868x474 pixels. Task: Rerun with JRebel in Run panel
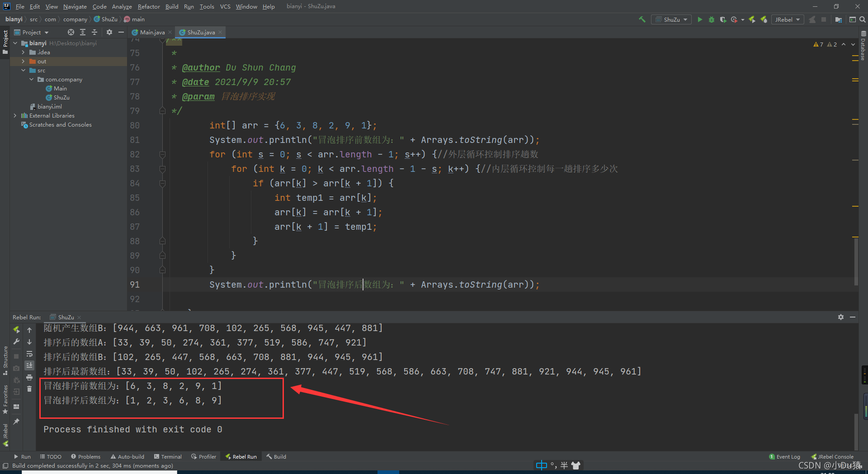coord(16,330)
